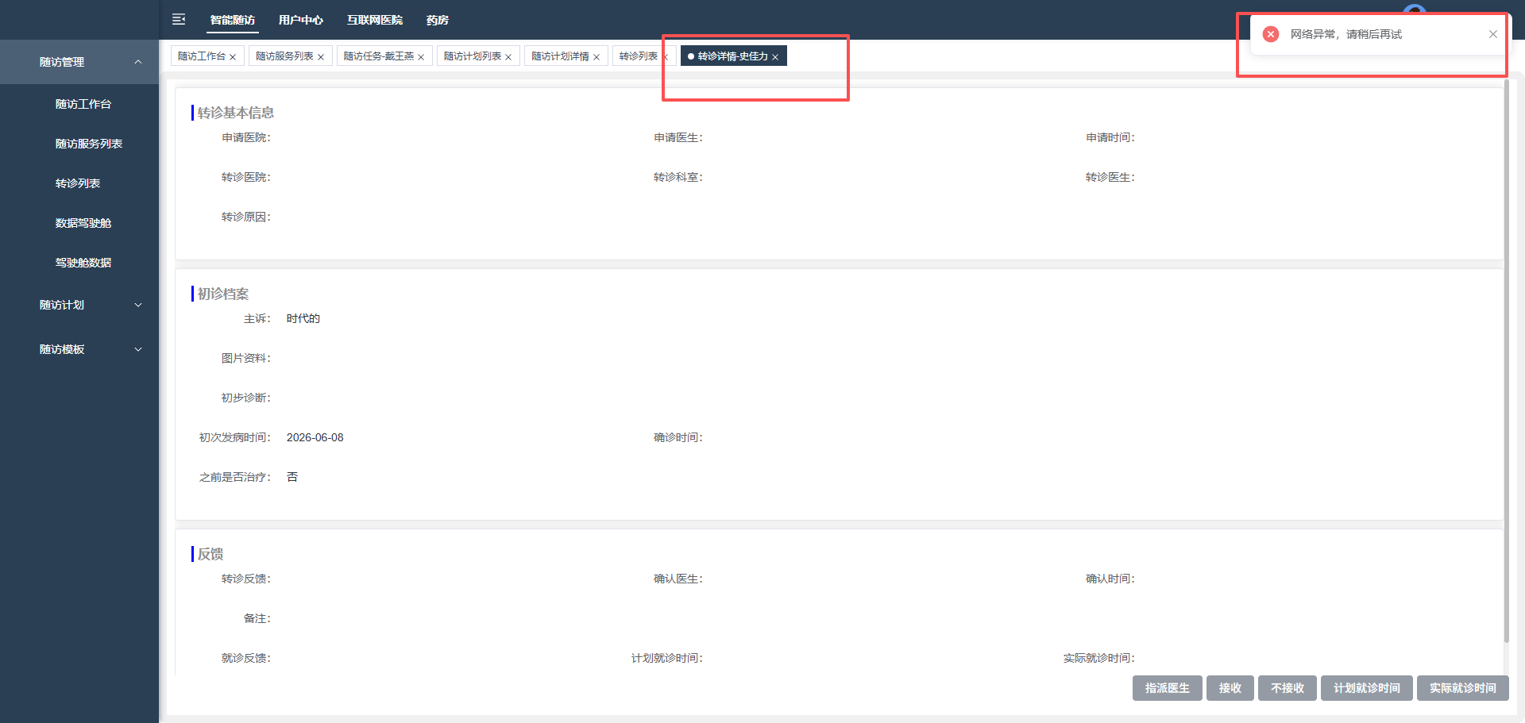Image resolution: width=1525 pixels, height=723 pixels.
Task: Click the 计划就诊时间 button
Action: click(1367, 688)
